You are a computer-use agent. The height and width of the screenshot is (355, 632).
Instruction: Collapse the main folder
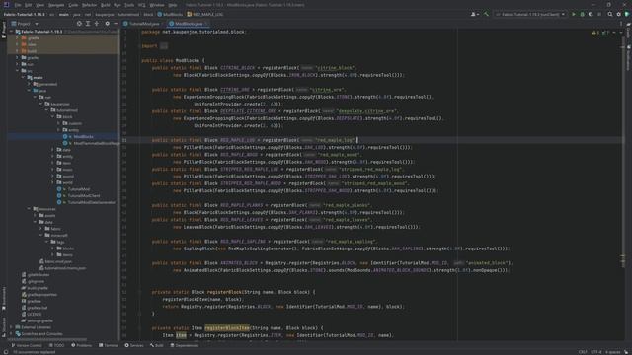click(x=23, y=77)
